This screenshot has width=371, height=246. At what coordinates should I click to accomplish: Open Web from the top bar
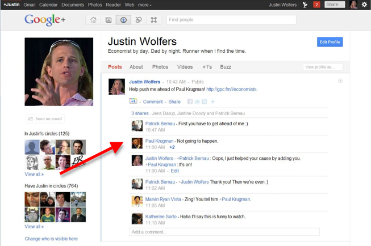(x=130, y=5)
